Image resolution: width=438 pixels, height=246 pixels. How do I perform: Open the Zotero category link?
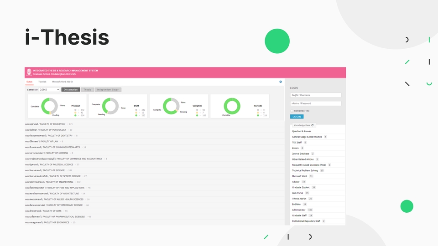(x=295, y=148)
